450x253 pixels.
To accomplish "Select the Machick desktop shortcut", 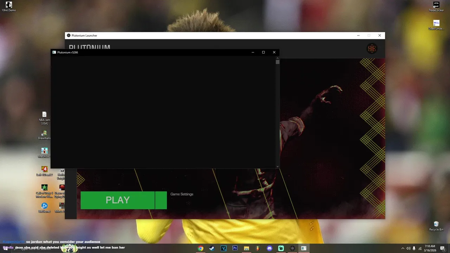I will [x=44, y=153].
